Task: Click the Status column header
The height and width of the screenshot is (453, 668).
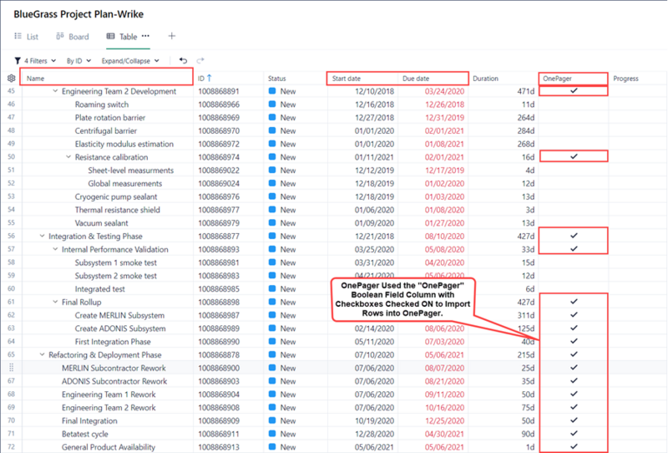Action: [277, 79]
